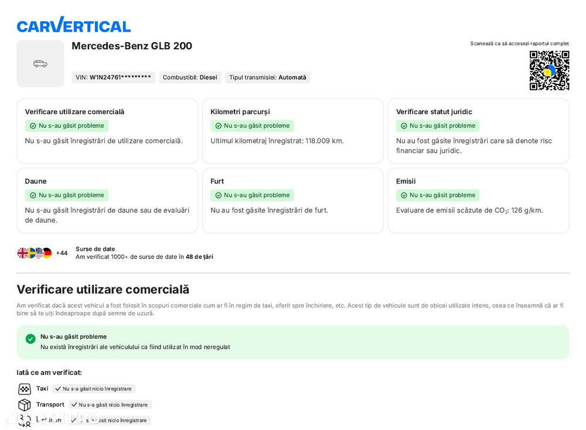Image resolution: width=586 pixels, height=430 pixels.
Task: Click the VIN W1N24761 chip
Action: click(x=113, y=77)
